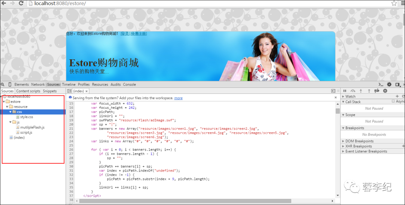The height and width of the screenshot is (205, 405).
Task: Add a watch expression plus icon
Action: point(397,96)
